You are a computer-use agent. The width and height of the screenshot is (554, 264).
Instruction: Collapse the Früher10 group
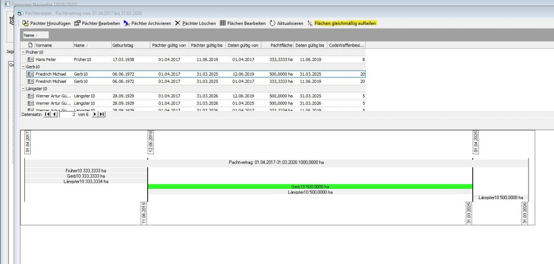tap(23, 52)
